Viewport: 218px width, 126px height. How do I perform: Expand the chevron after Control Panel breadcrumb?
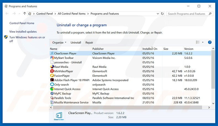(55, 14)
